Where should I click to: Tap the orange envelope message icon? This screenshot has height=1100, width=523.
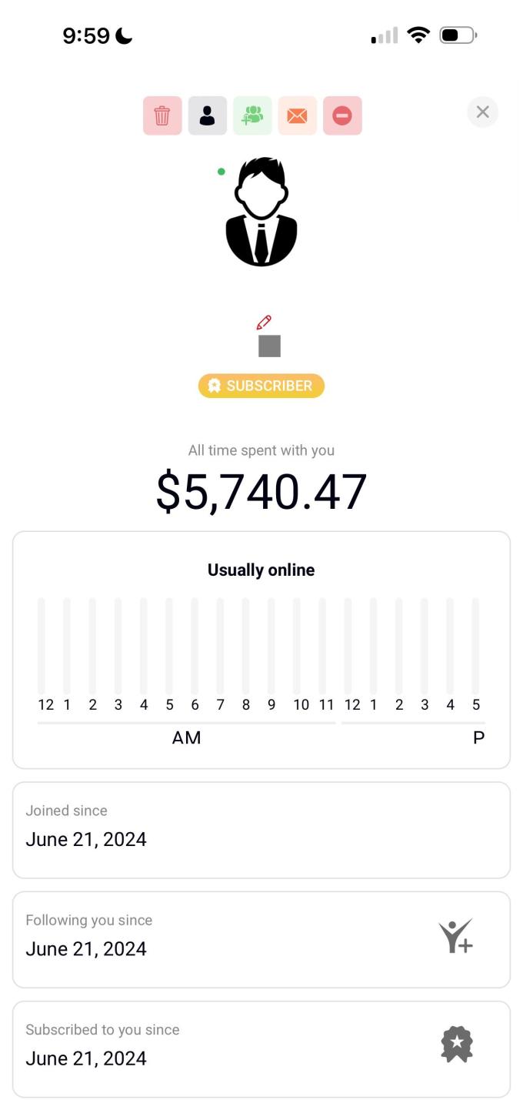point(297,115)
